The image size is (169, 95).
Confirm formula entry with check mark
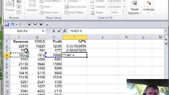(59, 31)
